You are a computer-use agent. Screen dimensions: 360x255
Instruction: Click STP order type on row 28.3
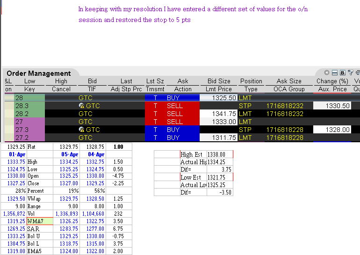click(x=245, y=106)
